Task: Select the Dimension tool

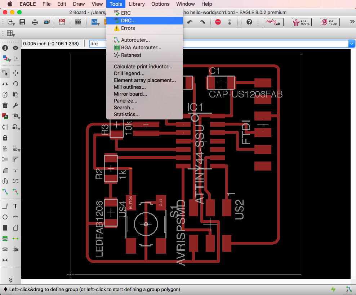Action: point(5,260)
